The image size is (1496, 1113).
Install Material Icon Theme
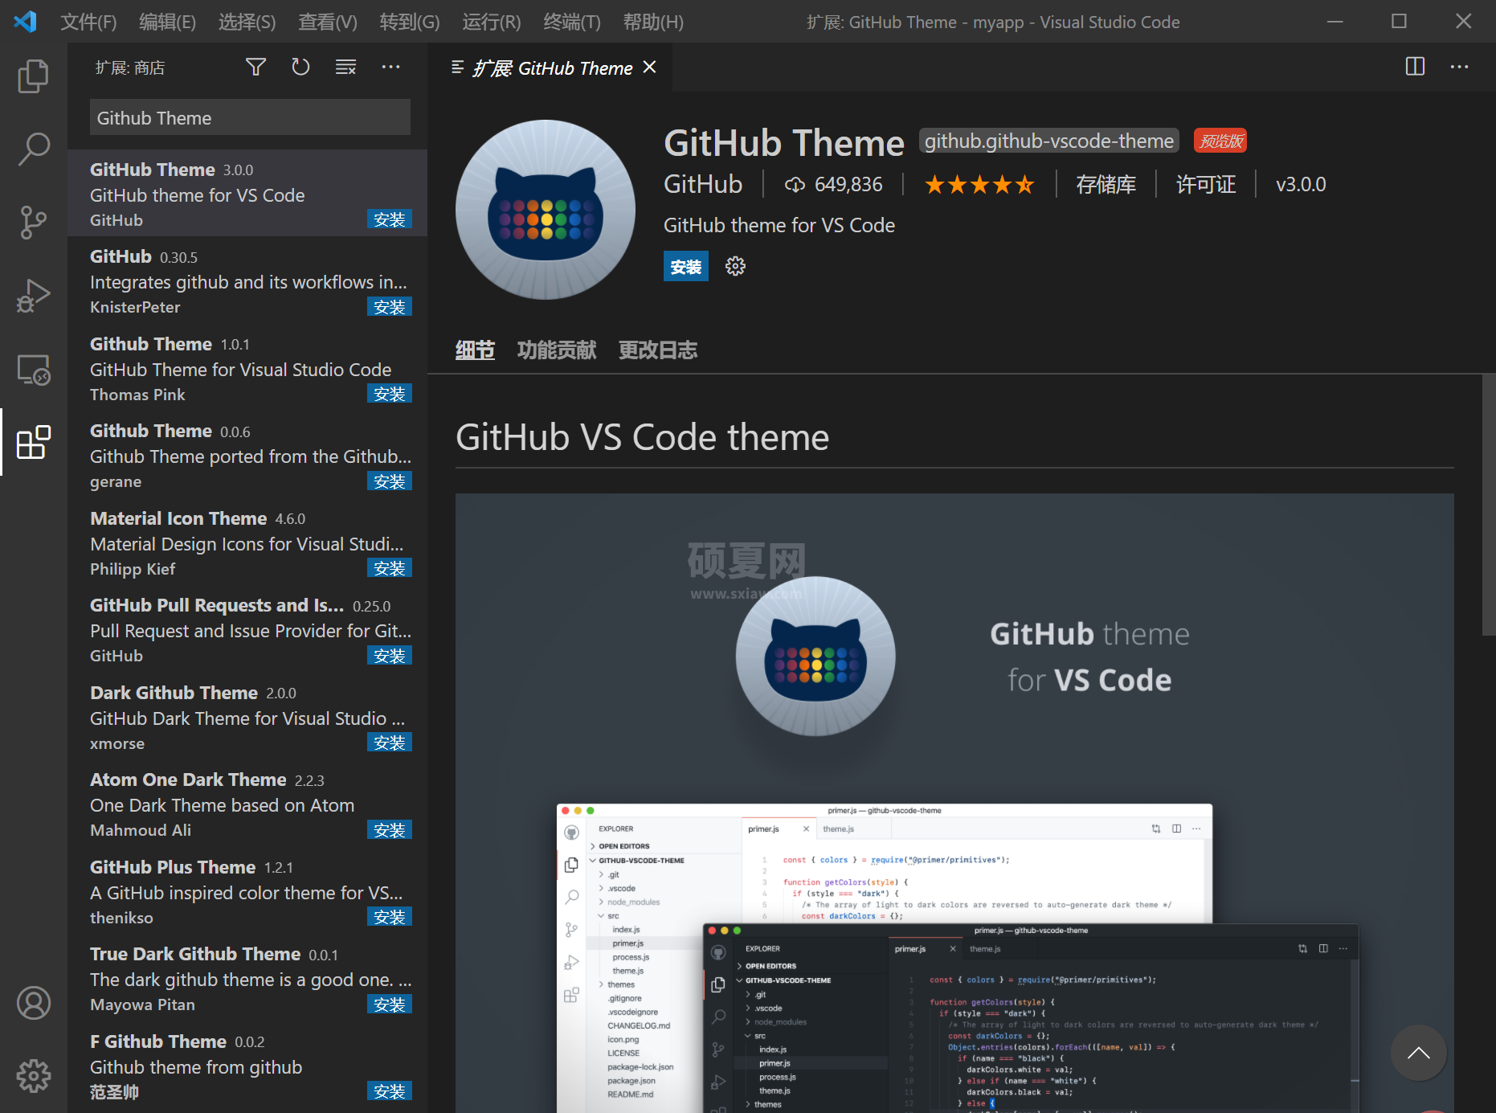pyautogui.click(x=390, y=568)
